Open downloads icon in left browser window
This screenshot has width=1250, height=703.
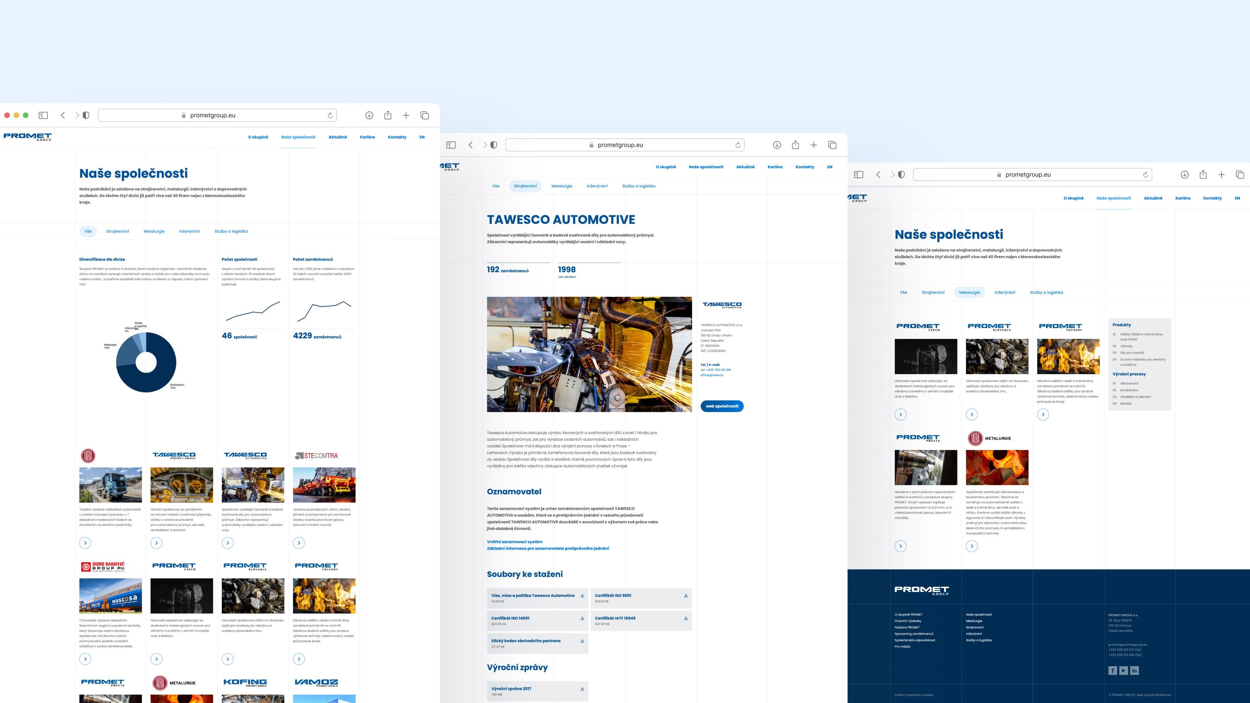point(369,115)
